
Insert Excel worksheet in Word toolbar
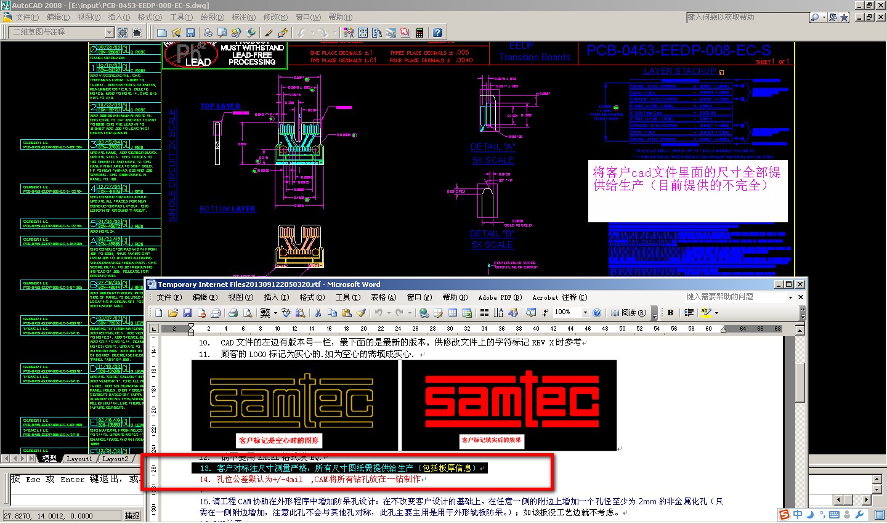pos(467,313)
